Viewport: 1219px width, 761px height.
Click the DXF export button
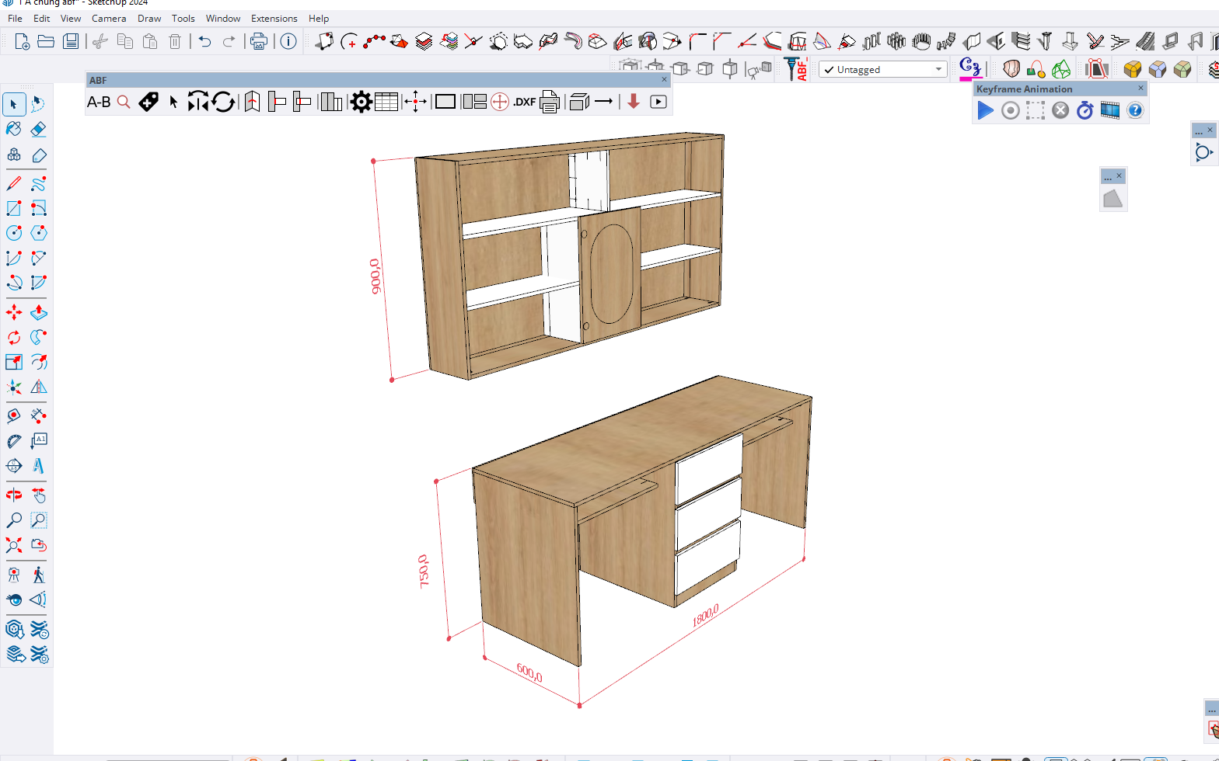coord(524,102)
